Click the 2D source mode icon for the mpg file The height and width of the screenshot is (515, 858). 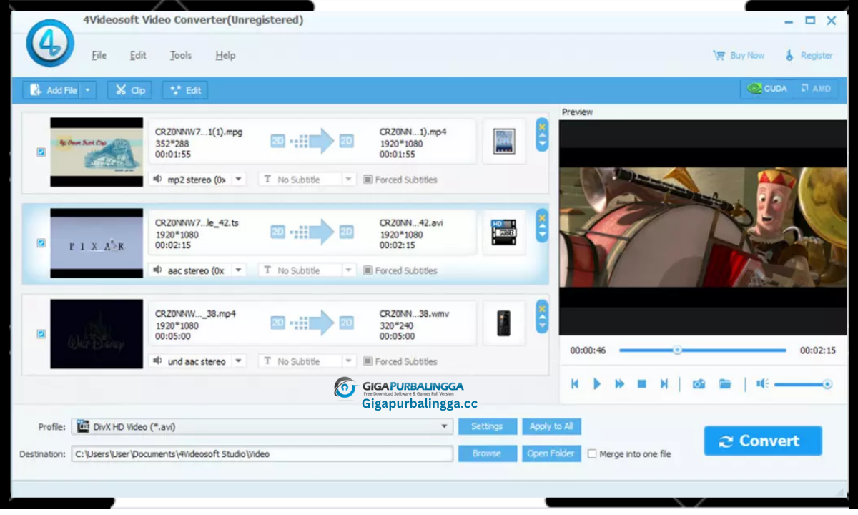point(277,141)
